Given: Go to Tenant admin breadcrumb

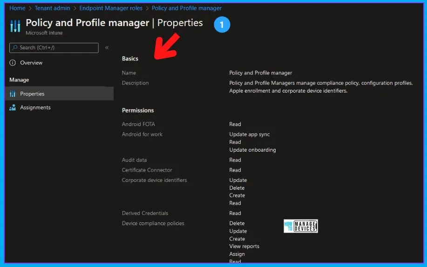Looking at the screenshot, I should (x=52, y=8).
